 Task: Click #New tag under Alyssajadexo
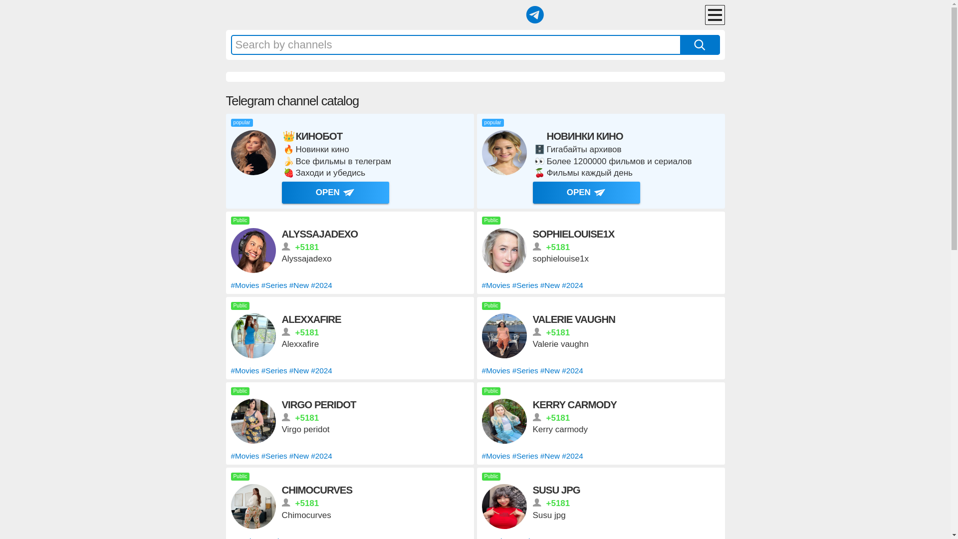point(299,285)
